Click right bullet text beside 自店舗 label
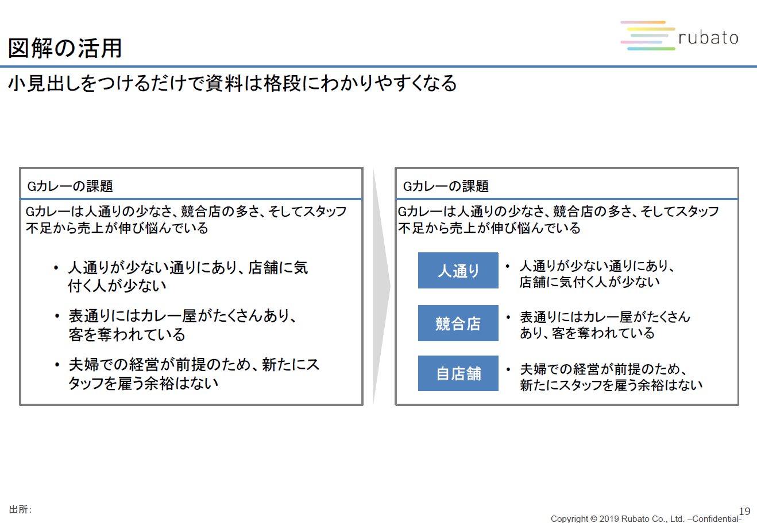 [611, 377]
